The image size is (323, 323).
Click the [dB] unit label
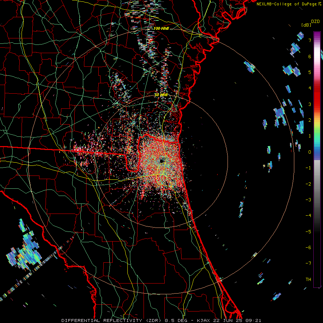pos(306,25)
